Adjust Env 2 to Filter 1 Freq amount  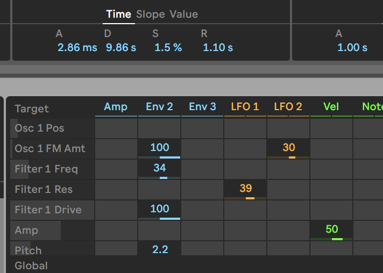pos(159,168)
